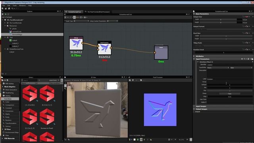This screenshot has width=254, height=143.
Task: Select Maths function category
Action: [8, 114]
